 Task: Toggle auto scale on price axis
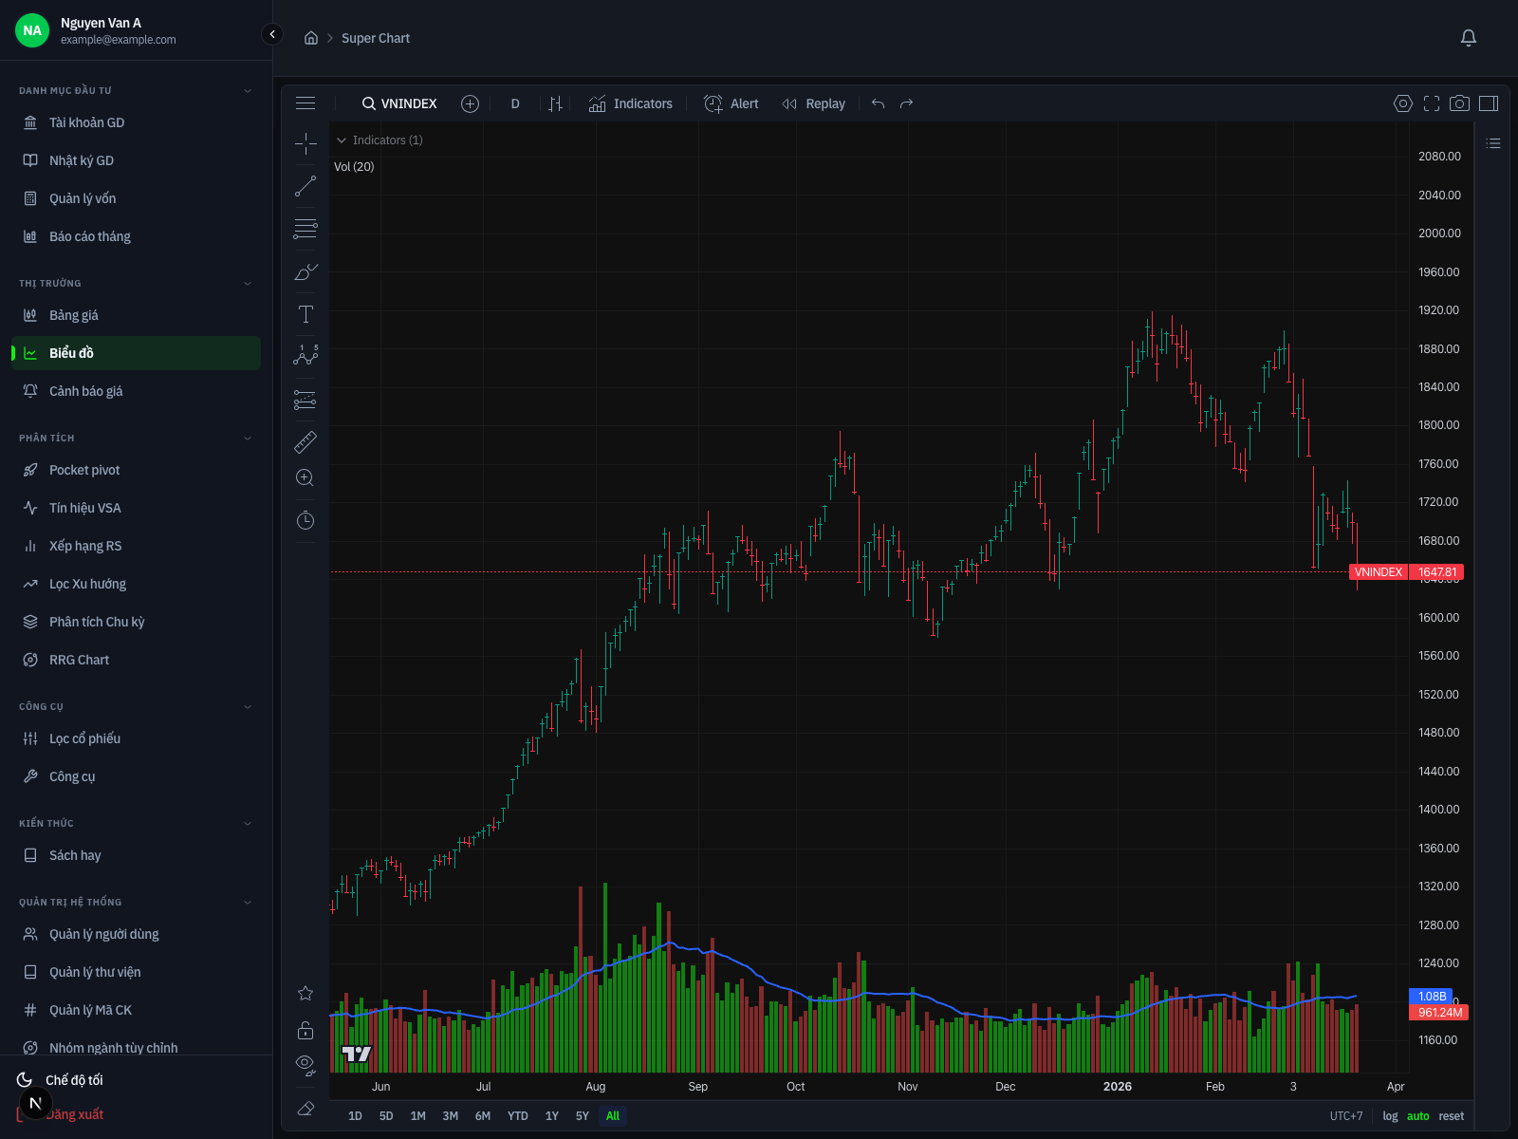[1417, 1116]
